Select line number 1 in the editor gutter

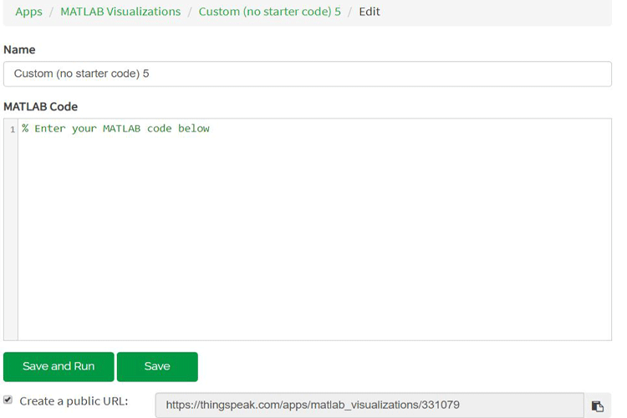pyautogui.click(x=13, y=130)
